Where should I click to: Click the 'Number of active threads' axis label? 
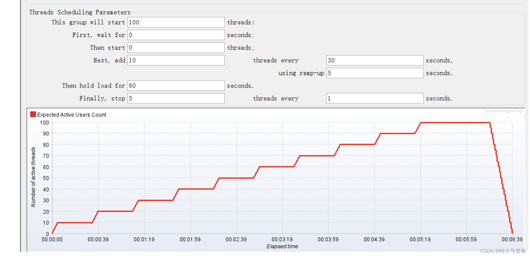(x=33, y=177)
